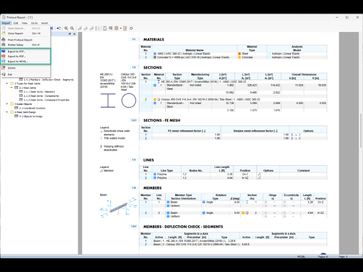This screenshot has width=363, height=272.
Task: Choose Print Printout Report
Action: tap(25, 40)
